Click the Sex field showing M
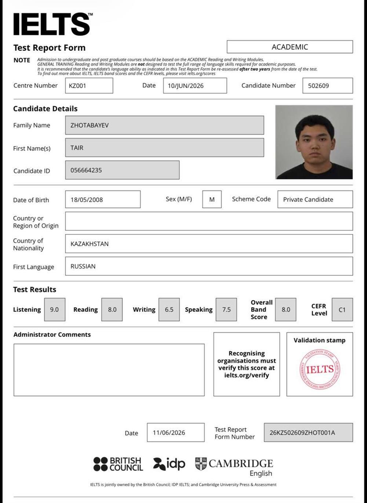367x503 pixels. coord(212,199)
